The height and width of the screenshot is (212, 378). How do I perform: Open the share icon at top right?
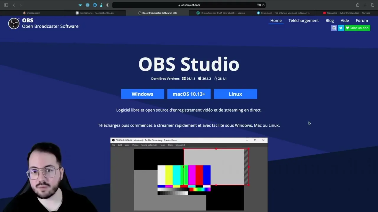[358, 5]
